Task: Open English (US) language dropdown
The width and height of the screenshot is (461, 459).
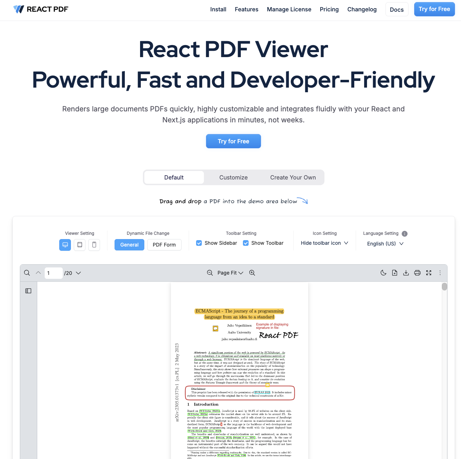Action: click(x=385, y=244)
